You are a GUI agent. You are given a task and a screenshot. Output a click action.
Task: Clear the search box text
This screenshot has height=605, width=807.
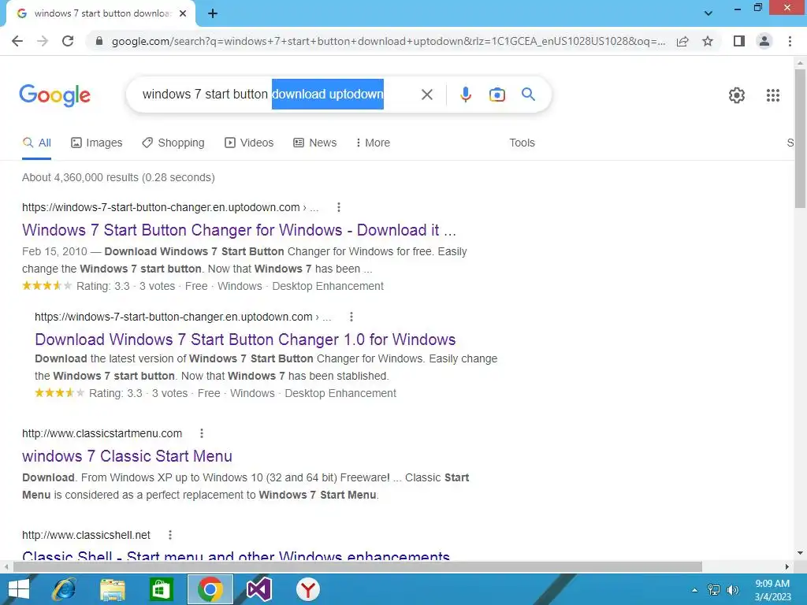(426, 95)
